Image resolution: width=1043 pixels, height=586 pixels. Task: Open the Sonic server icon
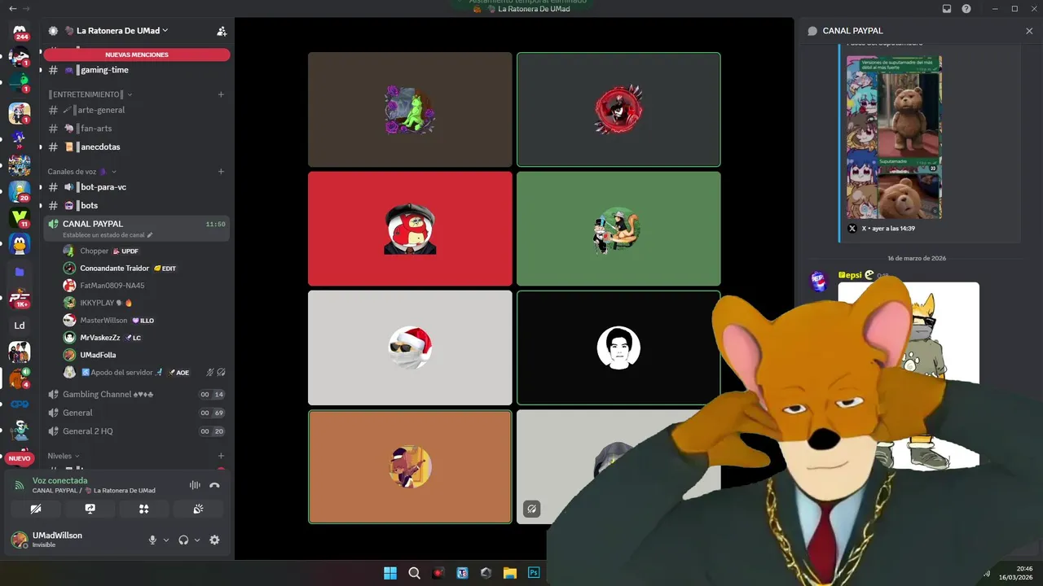[x=20, y=138]
